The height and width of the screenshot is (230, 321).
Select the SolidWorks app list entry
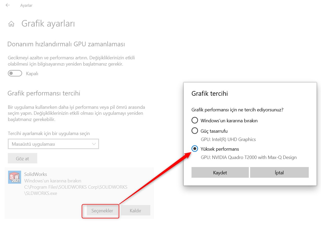point(79,193)
